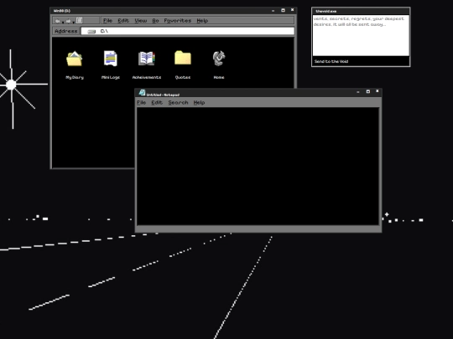Close the Notepad window

point(377,91)
